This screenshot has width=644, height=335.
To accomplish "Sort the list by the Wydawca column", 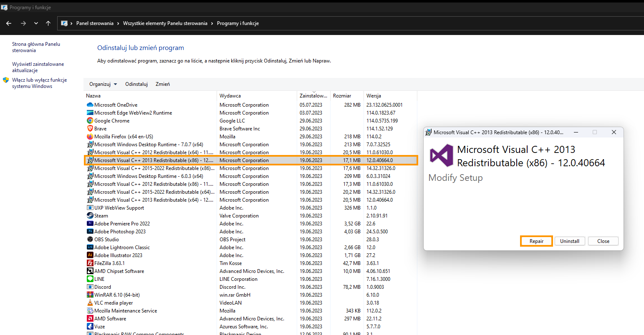I will pos(257,96).
